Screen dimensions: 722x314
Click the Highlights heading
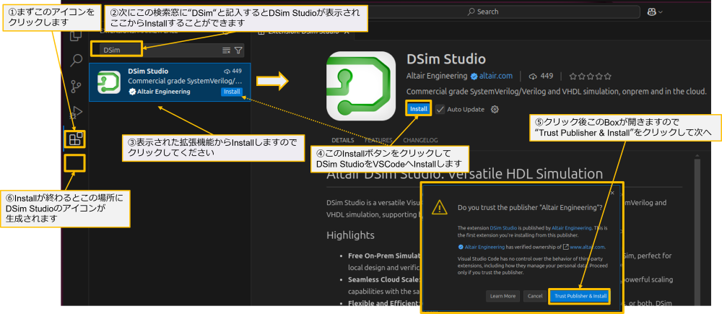(x=350, y=235)
